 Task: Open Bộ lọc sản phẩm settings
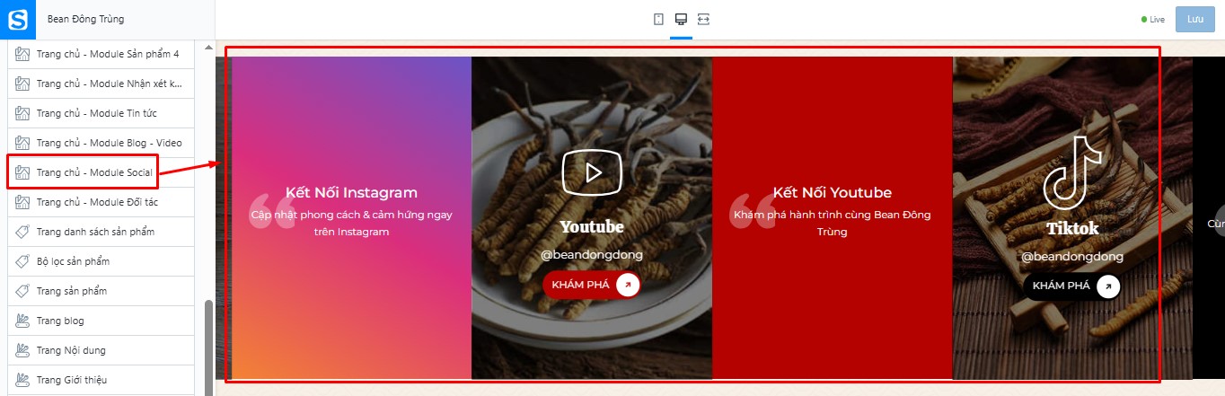click(101, 261)
